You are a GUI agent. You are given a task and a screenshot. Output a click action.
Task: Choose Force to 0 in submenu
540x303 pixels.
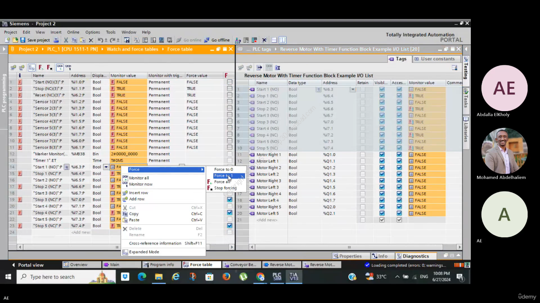[x=224, y=169]
